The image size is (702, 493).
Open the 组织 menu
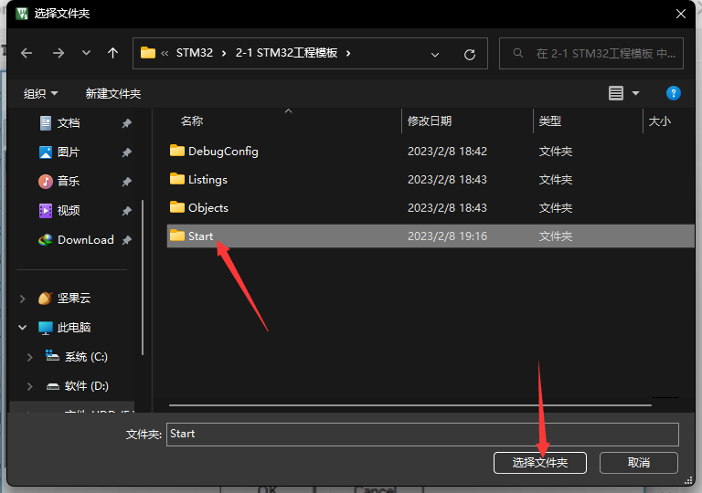click(40, 93)
